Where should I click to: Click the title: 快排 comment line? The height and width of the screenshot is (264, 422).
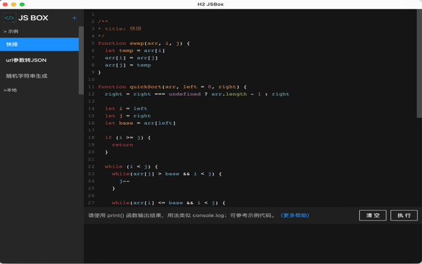120,29
